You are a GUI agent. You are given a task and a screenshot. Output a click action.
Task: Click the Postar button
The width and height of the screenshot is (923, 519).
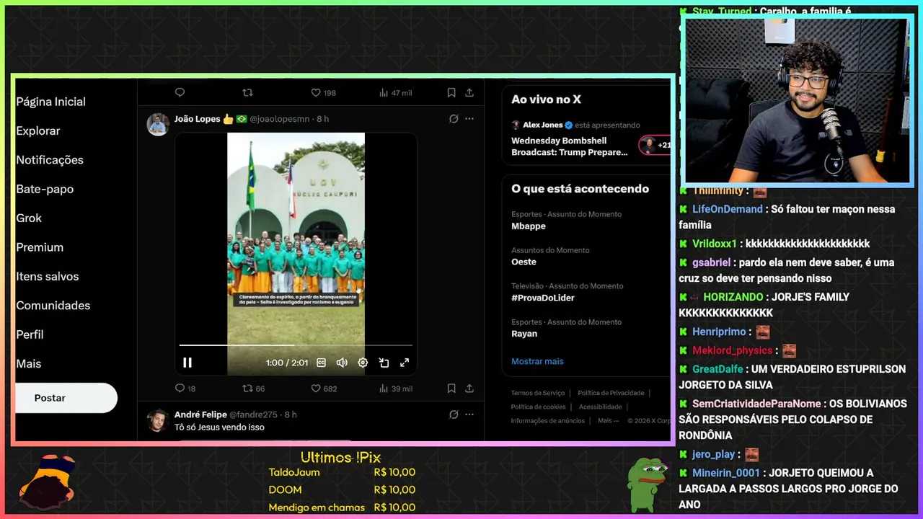point(65,398)
